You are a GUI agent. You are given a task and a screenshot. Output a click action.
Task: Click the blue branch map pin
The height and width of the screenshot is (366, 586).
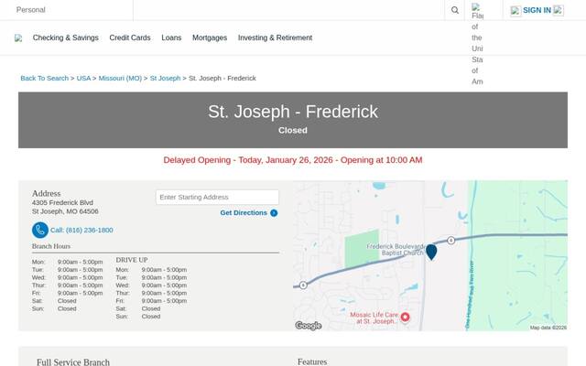click(x=431, y=253)
